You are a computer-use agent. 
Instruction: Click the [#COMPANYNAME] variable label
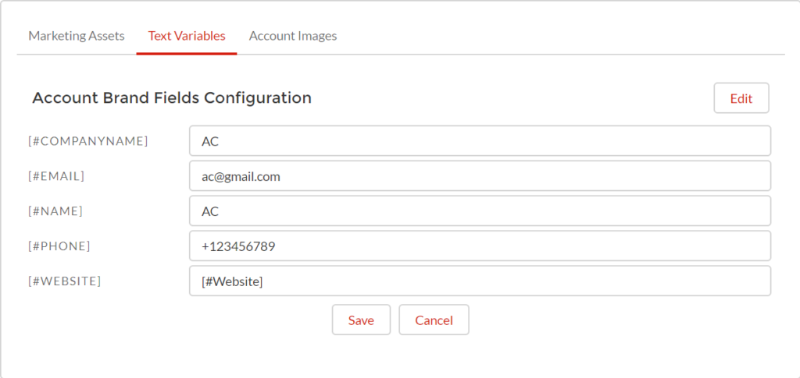[88, 141]
